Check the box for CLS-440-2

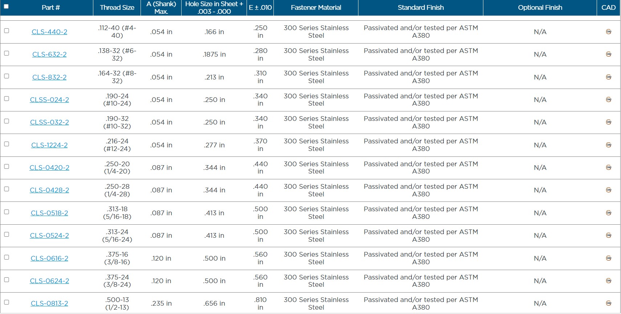point(7,30)
